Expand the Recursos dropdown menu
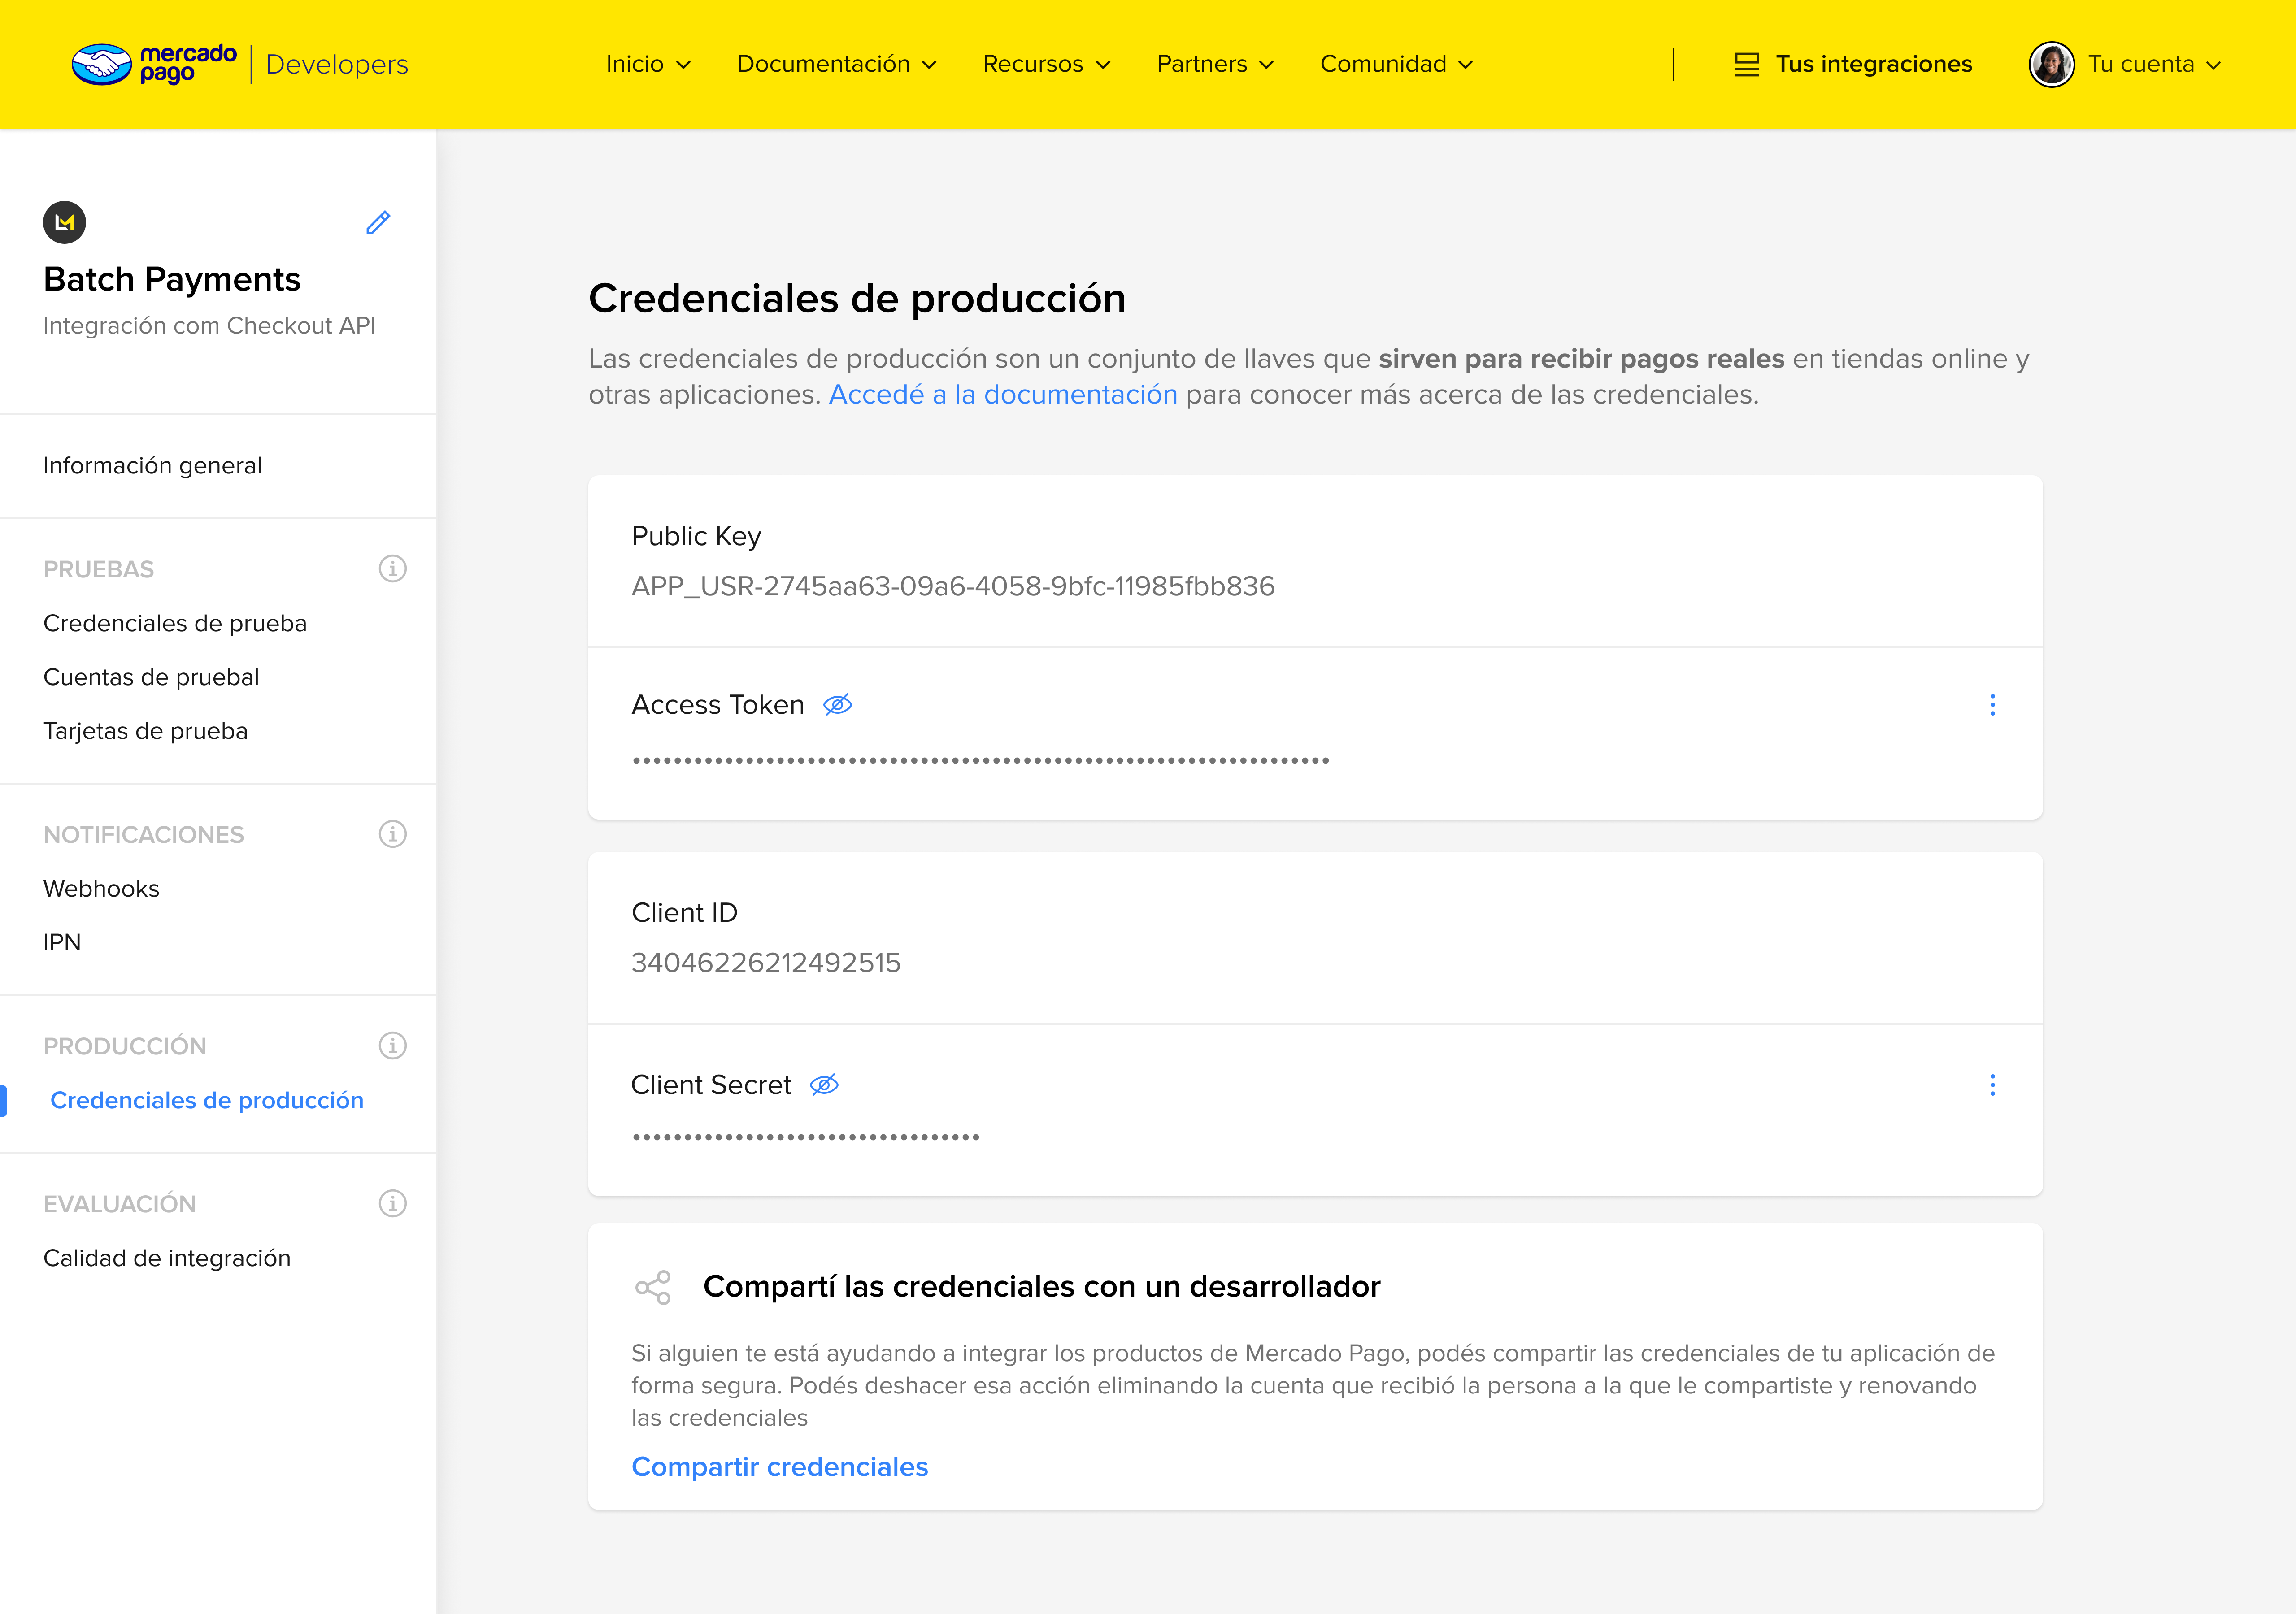 1047,64
